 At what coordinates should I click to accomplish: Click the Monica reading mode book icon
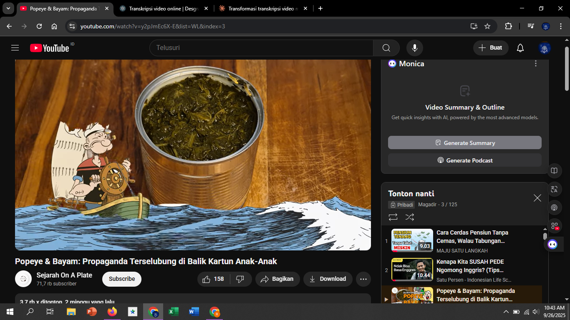tap(554, 171)
